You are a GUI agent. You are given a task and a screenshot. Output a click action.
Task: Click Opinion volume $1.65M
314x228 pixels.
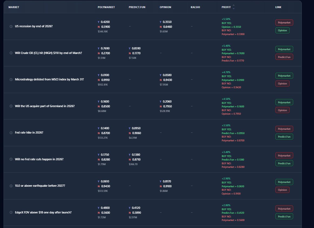(163, 32)
